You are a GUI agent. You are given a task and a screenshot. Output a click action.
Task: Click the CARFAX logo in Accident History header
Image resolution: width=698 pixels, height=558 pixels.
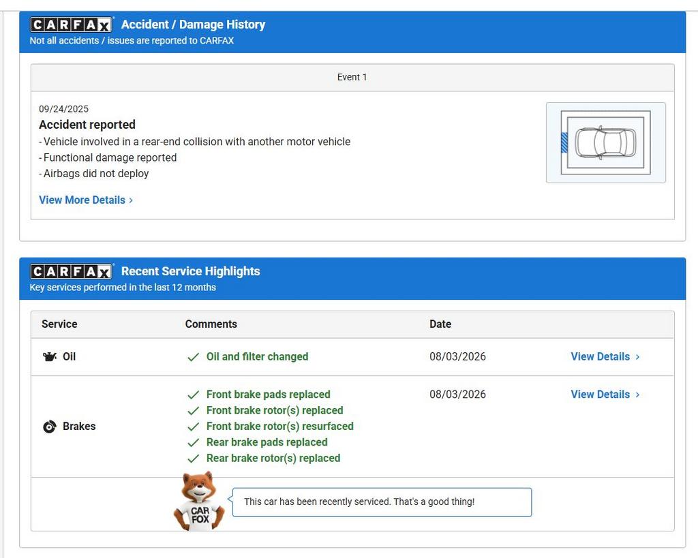pyautogui.click(x=71, y=25)
